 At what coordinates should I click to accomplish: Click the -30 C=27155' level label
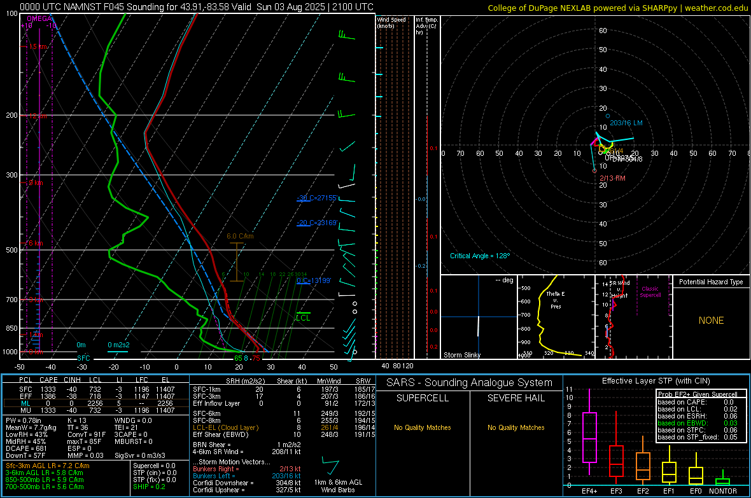(317, 198)
